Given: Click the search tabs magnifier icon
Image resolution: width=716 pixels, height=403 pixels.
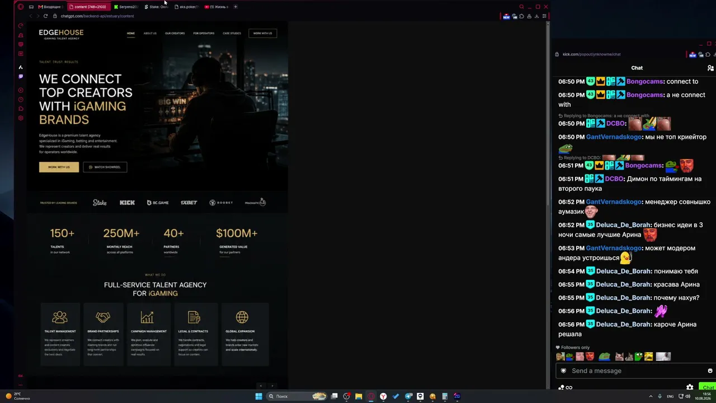Looking at the screenshot, I should (521, 7).
